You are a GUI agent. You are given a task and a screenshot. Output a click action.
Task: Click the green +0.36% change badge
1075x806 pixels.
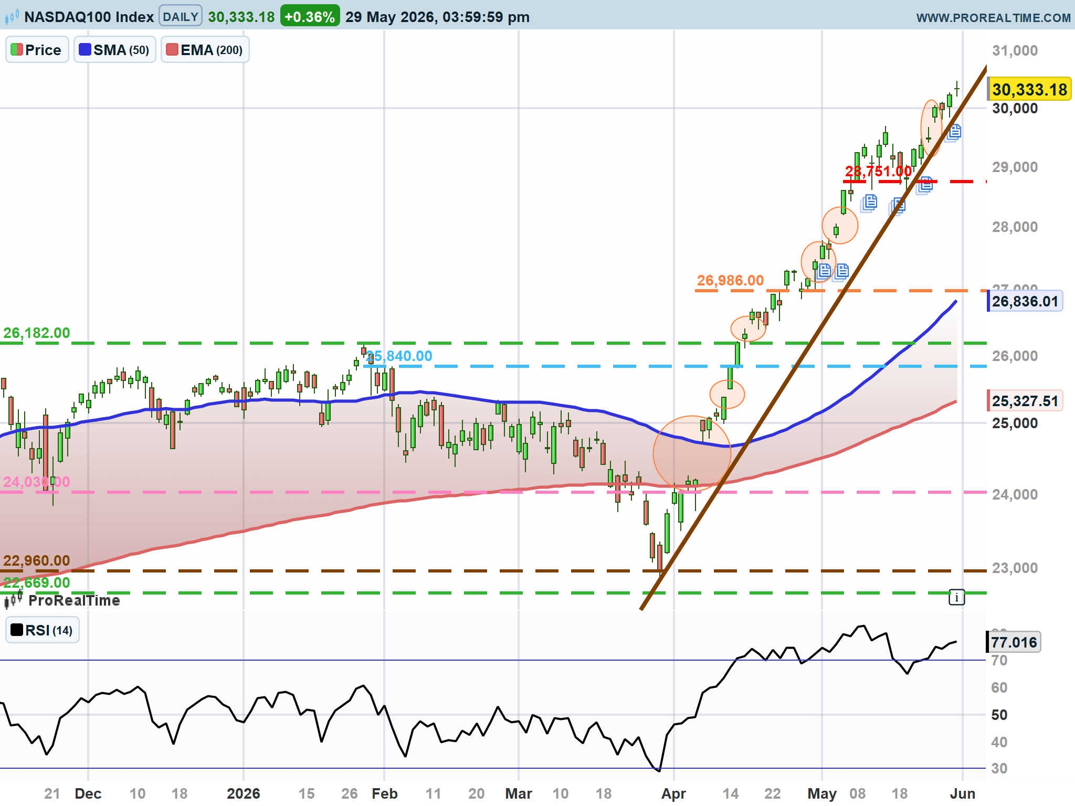click(310, 17)
